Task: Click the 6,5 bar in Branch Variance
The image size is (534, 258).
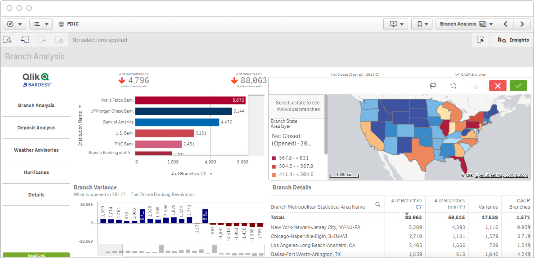Action: click(x=205, y=216)
